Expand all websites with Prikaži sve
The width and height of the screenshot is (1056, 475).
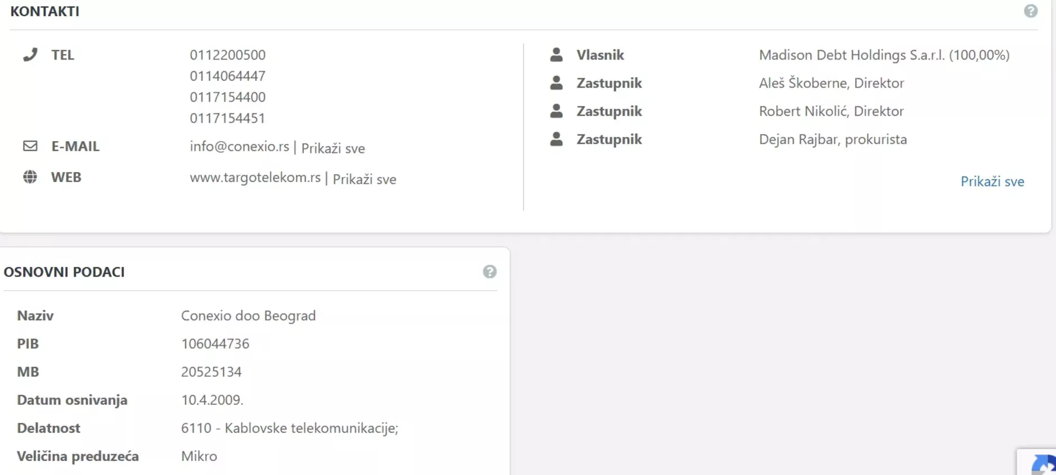[365, 179]
